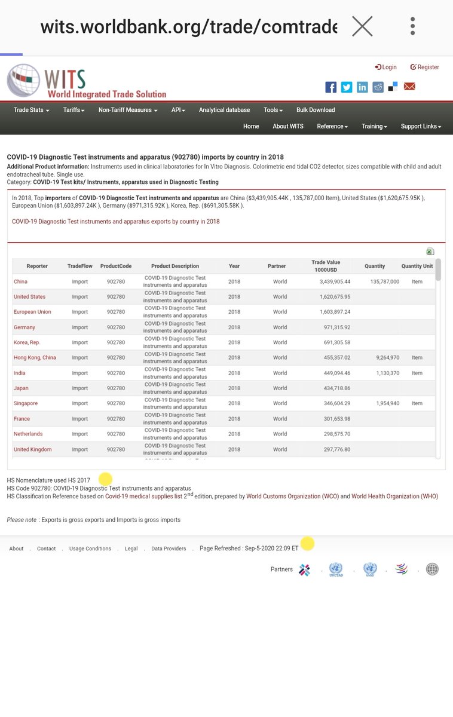This screenshot has height=717, width=453.
Task: Open Contact footer link
Action: 46,549
